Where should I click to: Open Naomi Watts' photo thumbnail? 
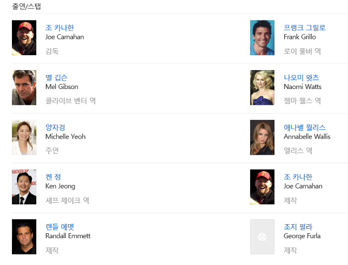pos(262,88)
